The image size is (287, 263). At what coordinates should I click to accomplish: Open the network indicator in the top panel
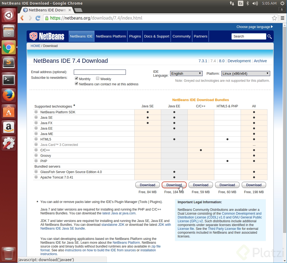click(232, 3)
